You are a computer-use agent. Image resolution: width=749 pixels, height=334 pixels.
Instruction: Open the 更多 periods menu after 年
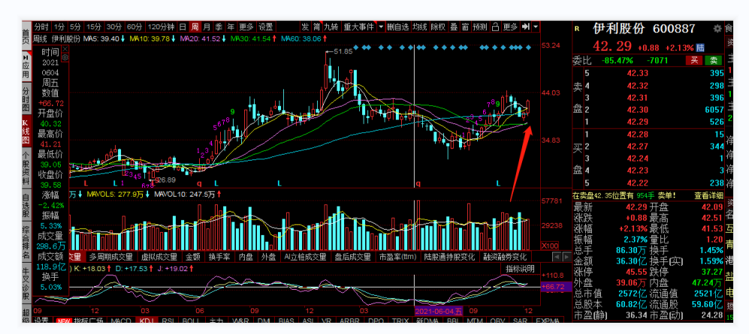point(246,27)
